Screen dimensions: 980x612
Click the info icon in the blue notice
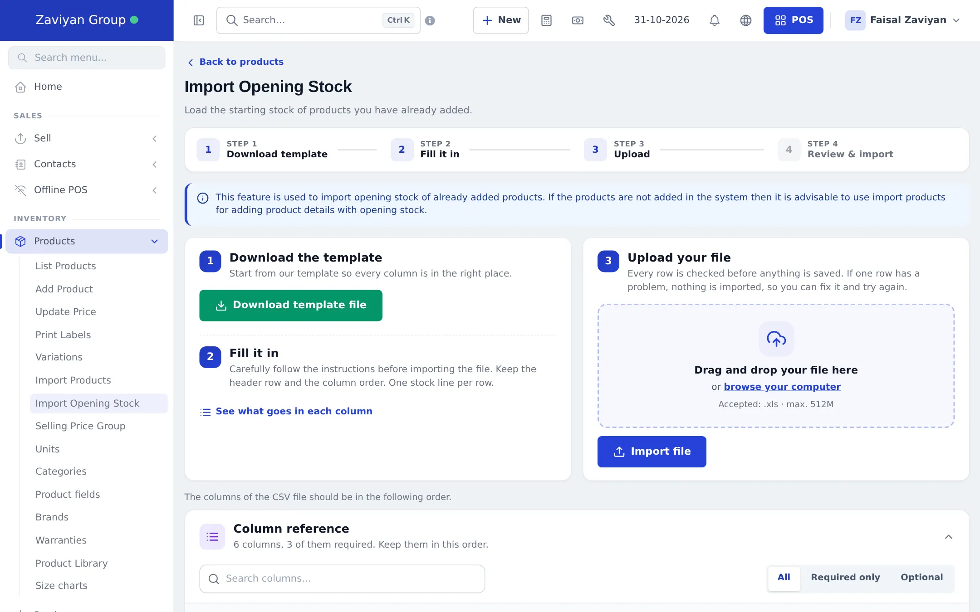pos(203,198)
